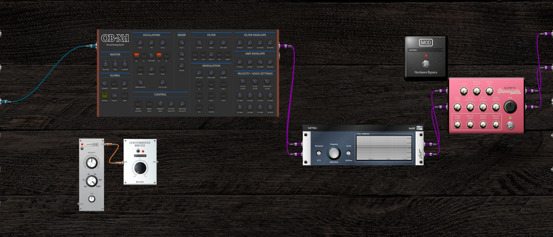Toggle Bend OSC2 in the Control section
The image size is (553, 237).
click(x=149, y=104)
